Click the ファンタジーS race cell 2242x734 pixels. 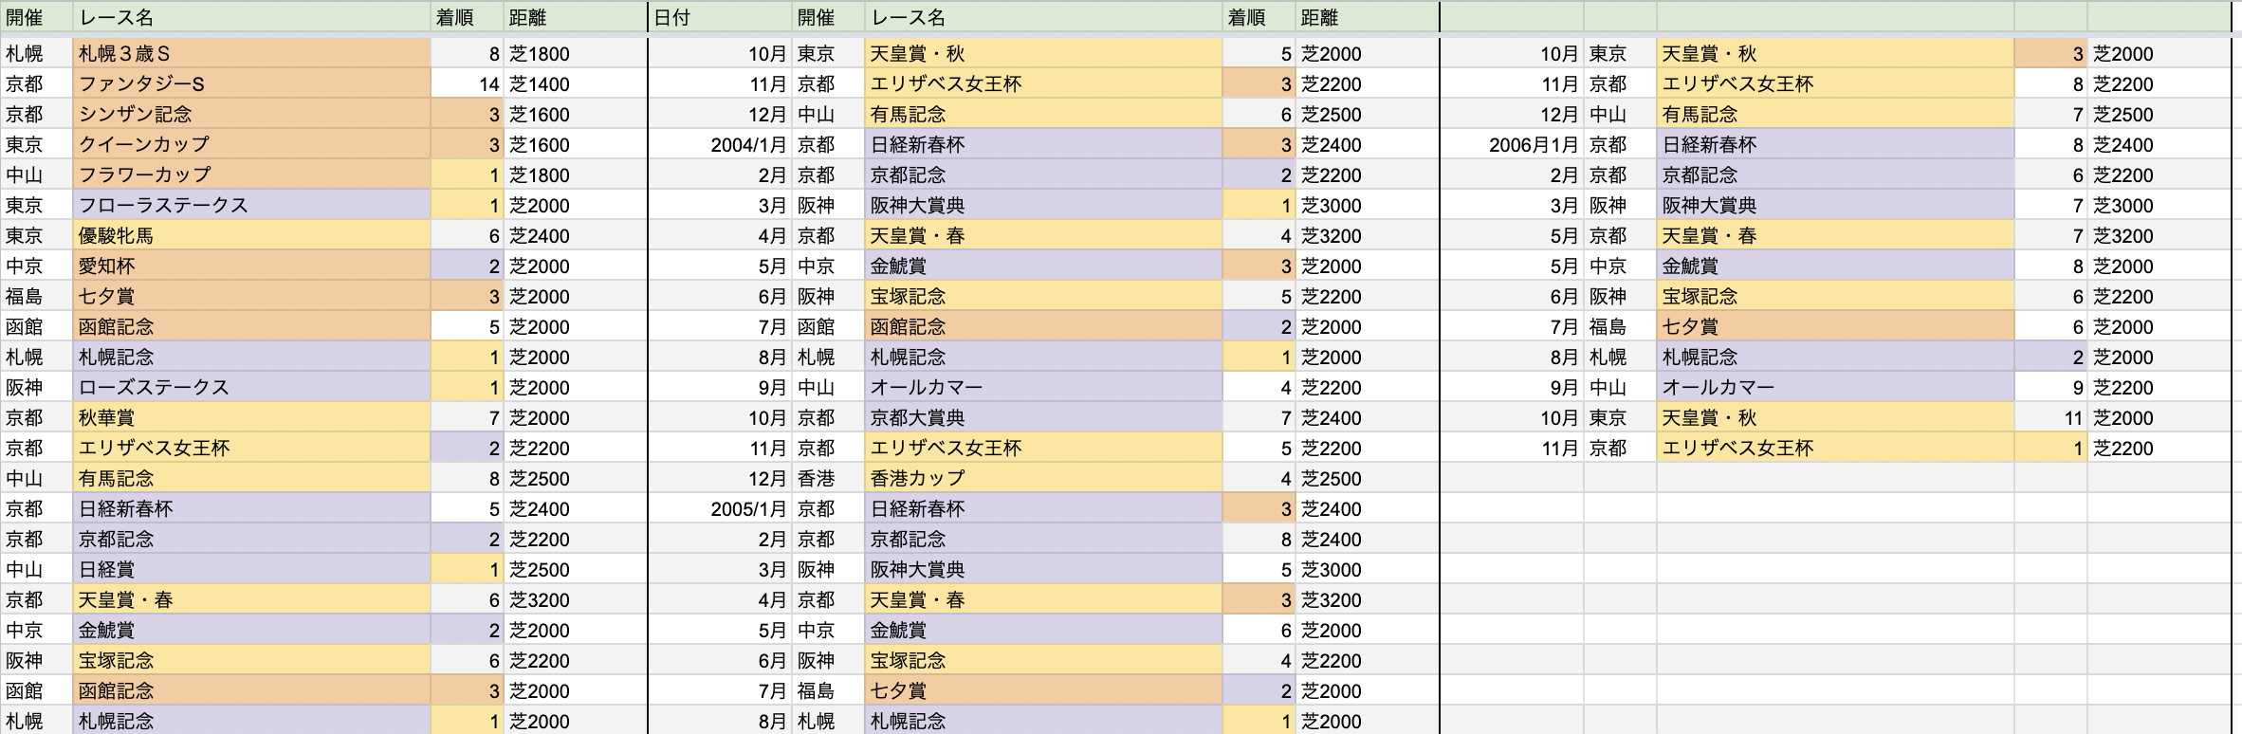tap(251, 84)
